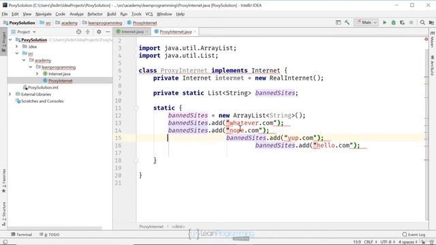Open the Refactor menu

(x=95, y=14)
